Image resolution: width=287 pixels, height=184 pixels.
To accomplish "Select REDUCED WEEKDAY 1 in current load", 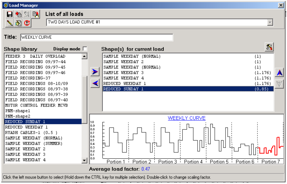I will [188, 84].
